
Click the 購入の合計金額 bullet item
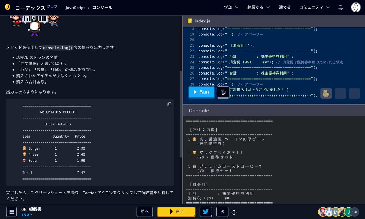[32, 82]
